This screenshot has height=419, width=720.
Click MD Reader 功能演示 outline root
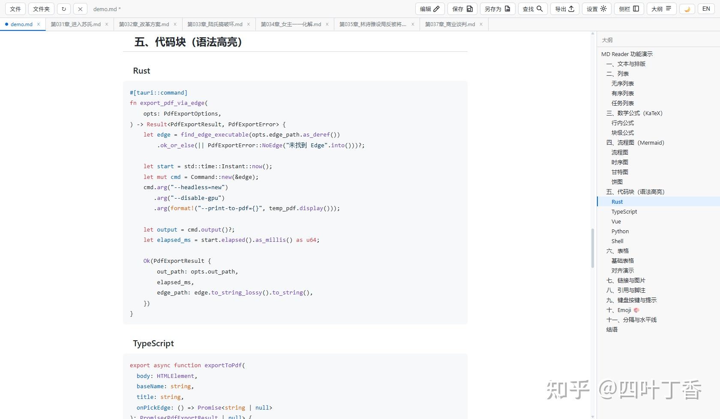(627, 54)
